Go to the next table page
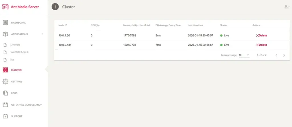The width and height of the screenshot is (292, 127). [x=284, y=55]
